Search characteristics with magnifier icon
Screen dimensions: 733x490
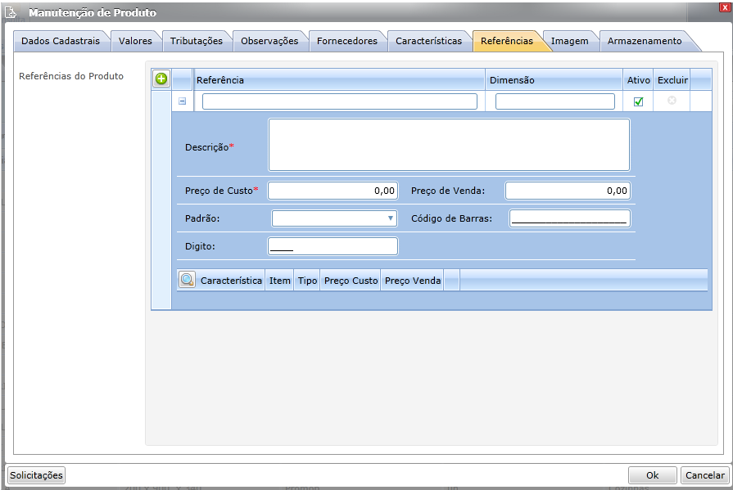187,280
